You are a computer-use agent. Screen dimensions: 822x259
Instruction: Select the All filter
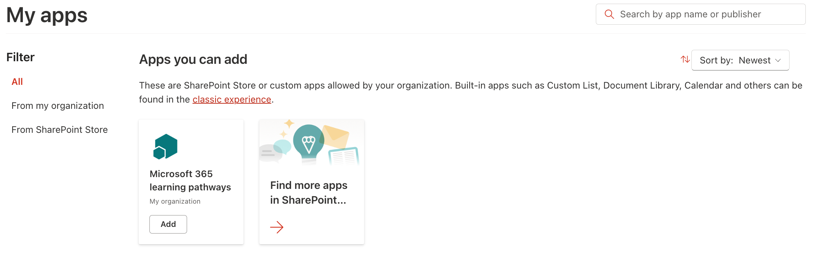(x=17, y=82)
